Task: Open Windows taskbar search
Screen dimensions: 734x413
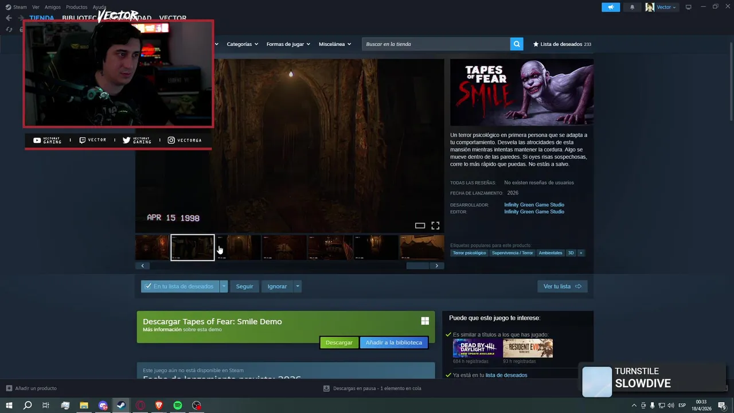Action: [x=27, y=406]
